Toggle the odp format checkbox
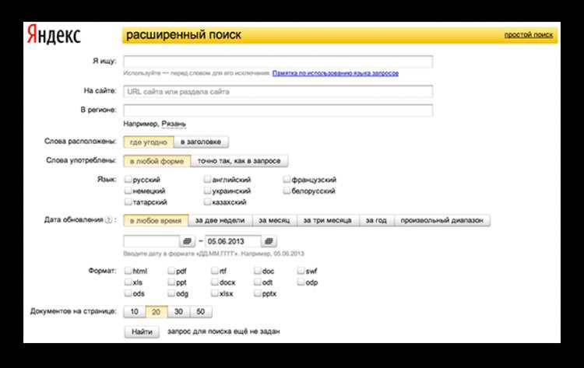 pos(301,282)
